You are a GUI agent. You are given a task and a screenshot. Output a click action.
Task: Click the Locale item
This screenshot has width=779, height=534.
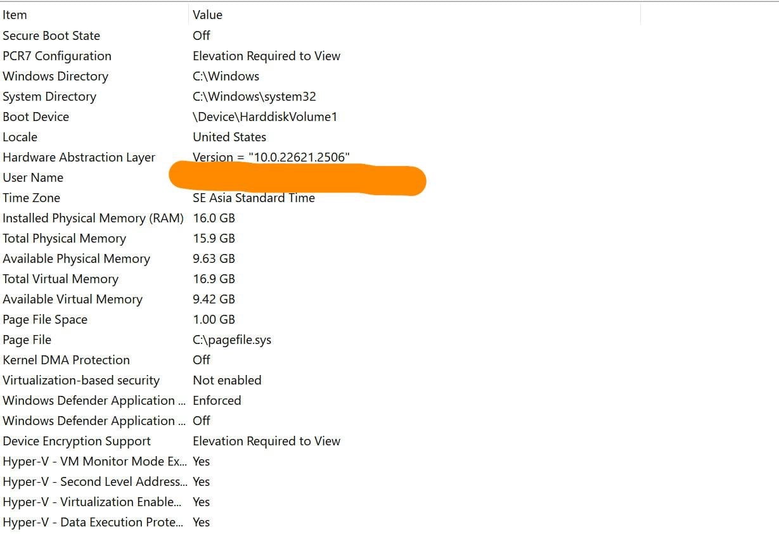tap(20, 137)
